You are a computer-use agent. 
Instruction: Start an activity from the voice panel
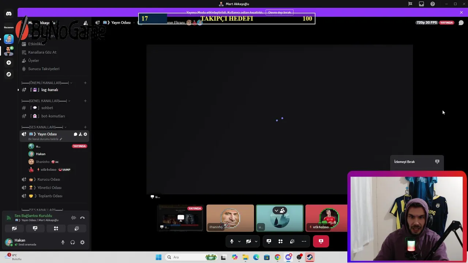pos(56,228)
